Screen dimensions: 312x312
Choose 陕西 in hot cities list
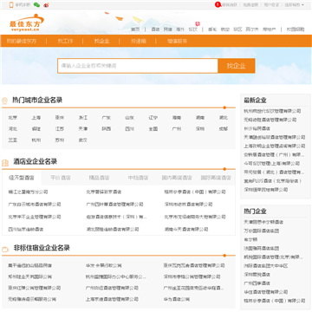pos(107,129)
